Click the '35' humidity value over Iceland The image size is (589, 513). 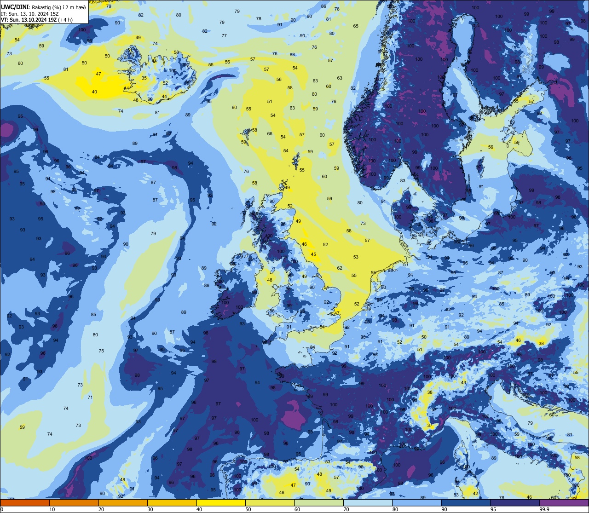pyautogui.click(x=144, y=78)
